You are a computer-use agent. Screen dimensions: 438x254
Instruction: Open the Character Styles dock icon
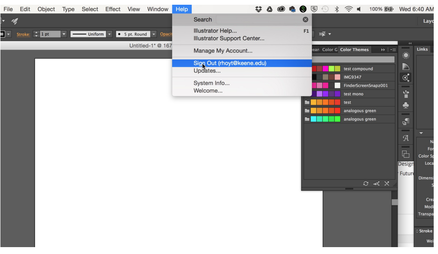pos(406,138)
